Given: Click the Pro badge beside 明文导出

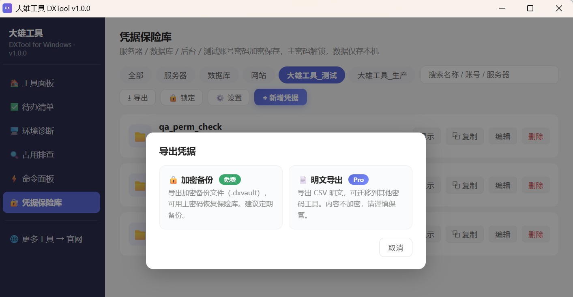Looking at the screenshot, I should [358, 180].
